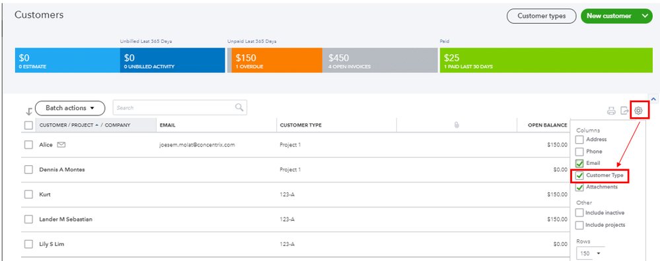Click the export to Excel icon
This screenshot has width=660, height=261.
coord(624,111)
